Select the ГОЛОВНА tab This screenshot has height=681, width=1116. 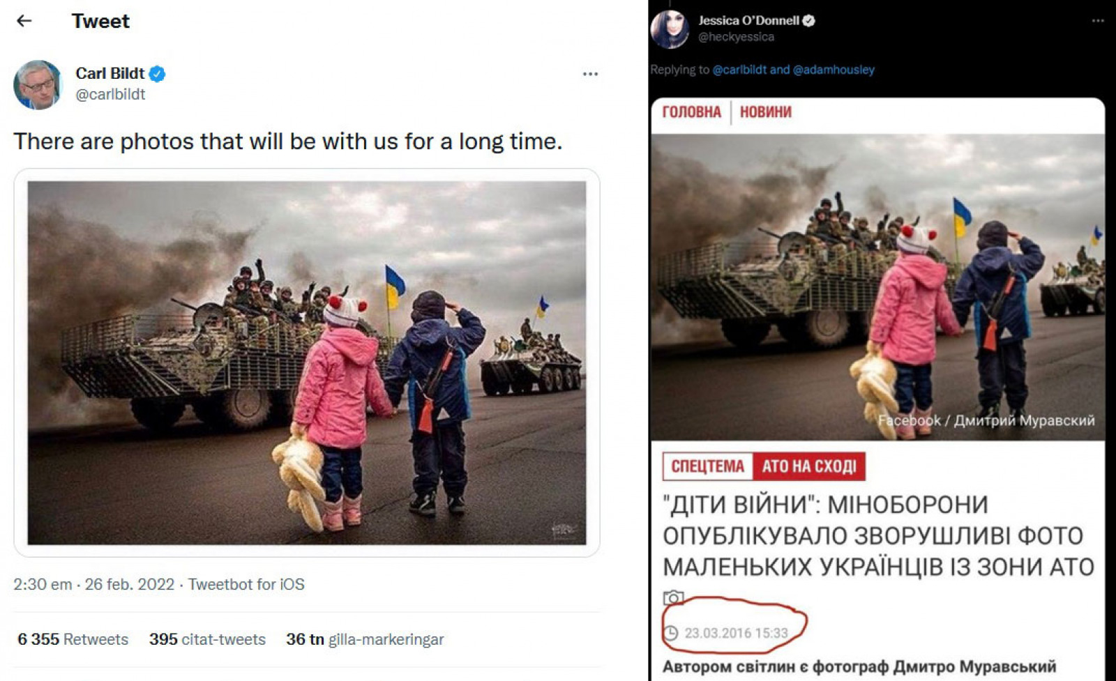691,112
